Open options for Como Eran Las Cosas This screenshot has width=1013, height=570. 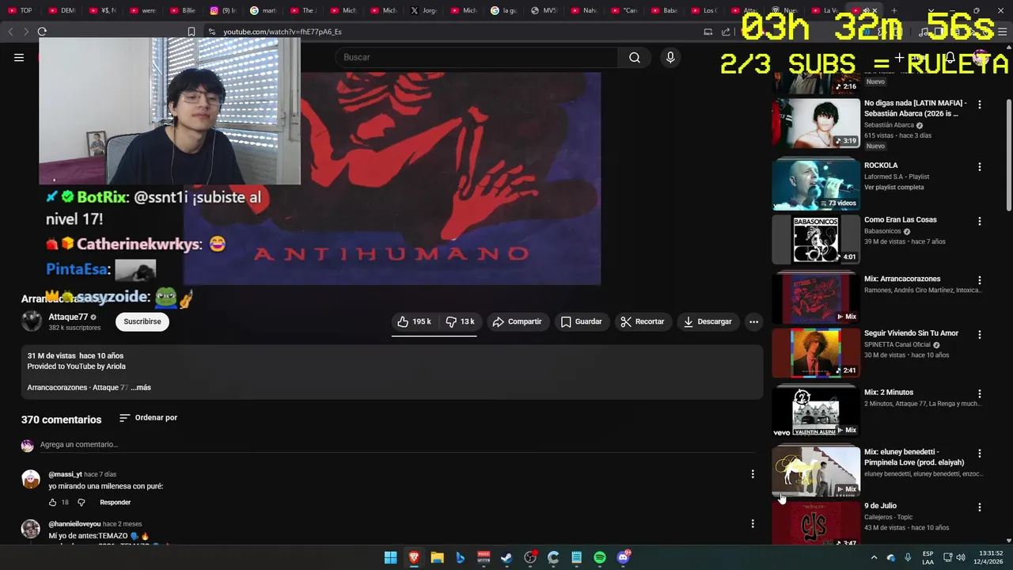tap(980, 221)
